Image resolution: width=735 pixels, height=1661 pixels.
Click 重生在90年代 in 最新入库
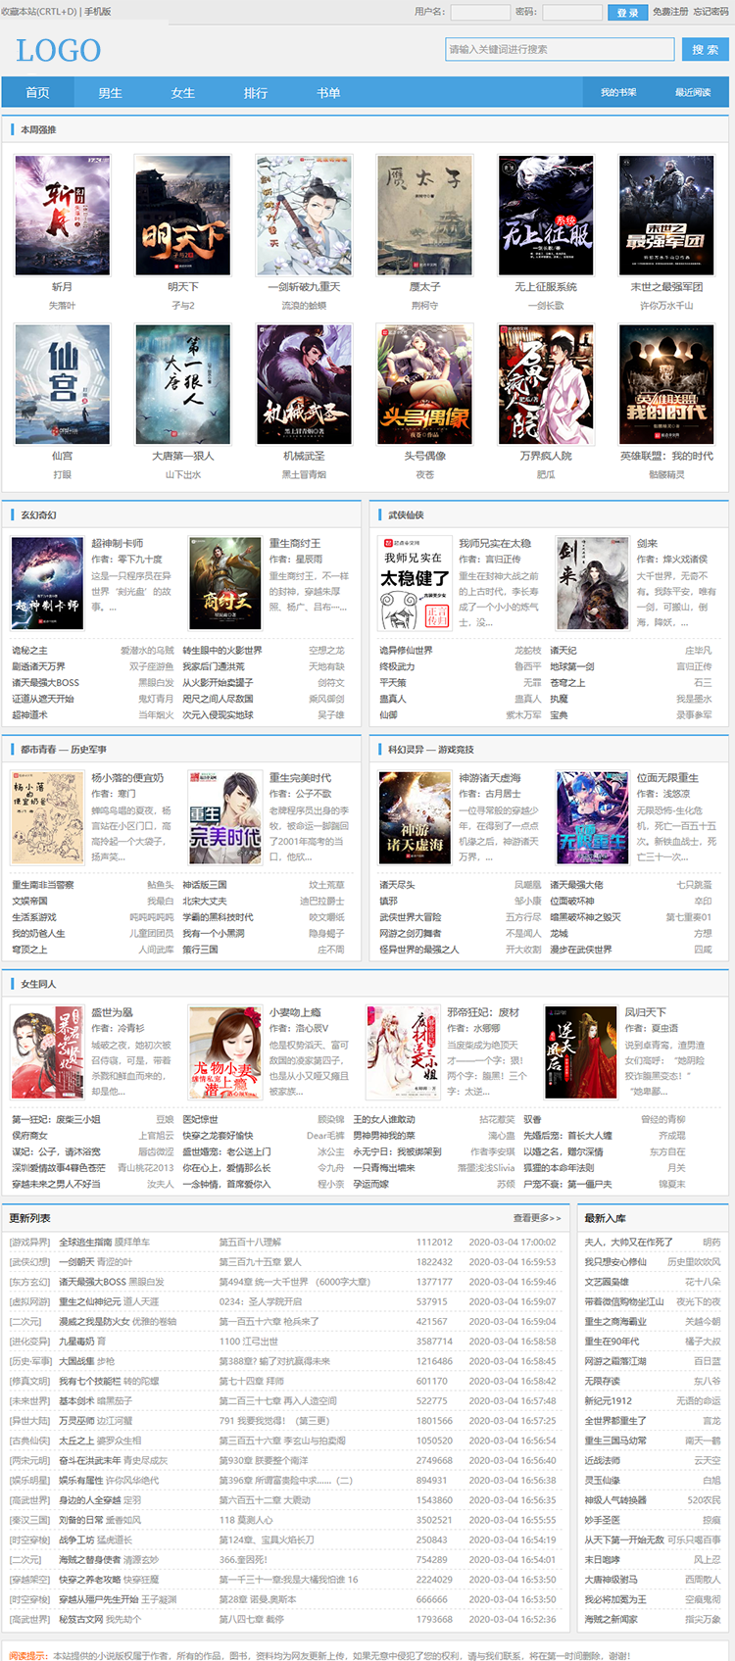(x=612, y=1342)
